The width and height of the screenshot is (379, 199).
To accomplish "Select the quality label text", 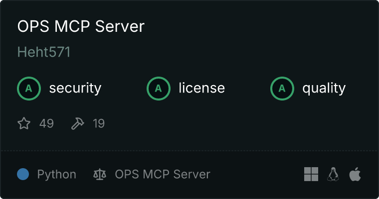I will [x=324, y=89].
